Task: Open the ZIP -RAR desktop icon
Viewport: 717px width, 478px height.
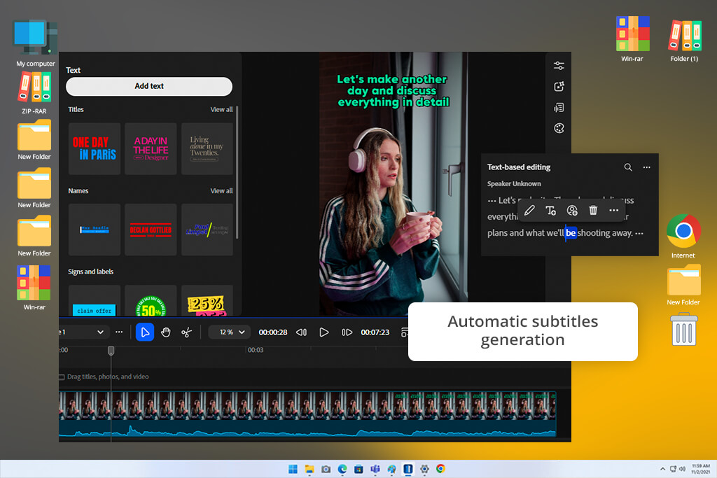Action: [x=34, y=93]
